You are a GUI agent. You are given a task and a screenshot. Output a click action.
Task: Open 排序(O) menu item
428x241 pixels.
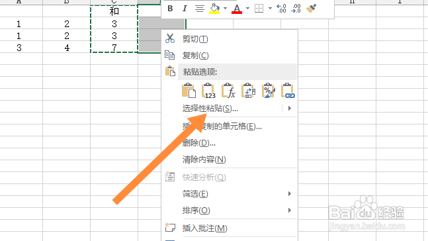tap(196, 211)
